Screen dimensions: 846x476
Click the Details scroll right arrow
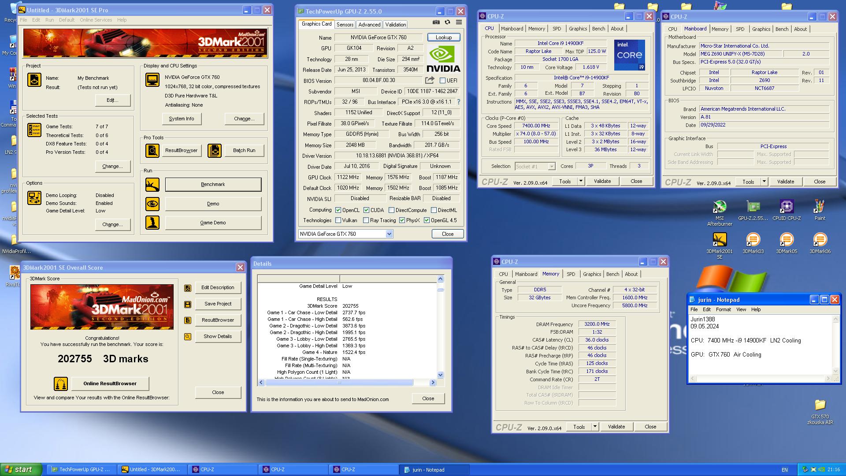click(x=433, y=383)
